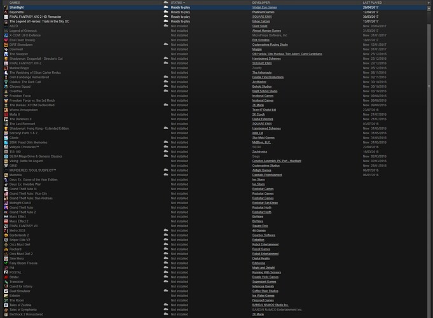Viewport: 433px width, 318px height.
Task: Click the Goat Simulator game icon
Action: point(5,291)
